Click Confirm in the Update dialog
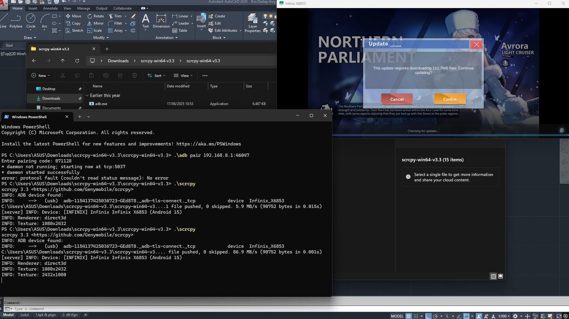The image size is (569, 319). point(450,99)
